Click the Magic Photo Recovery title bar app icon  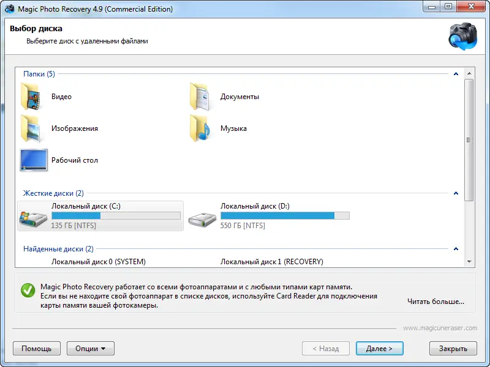click(10, 9)
